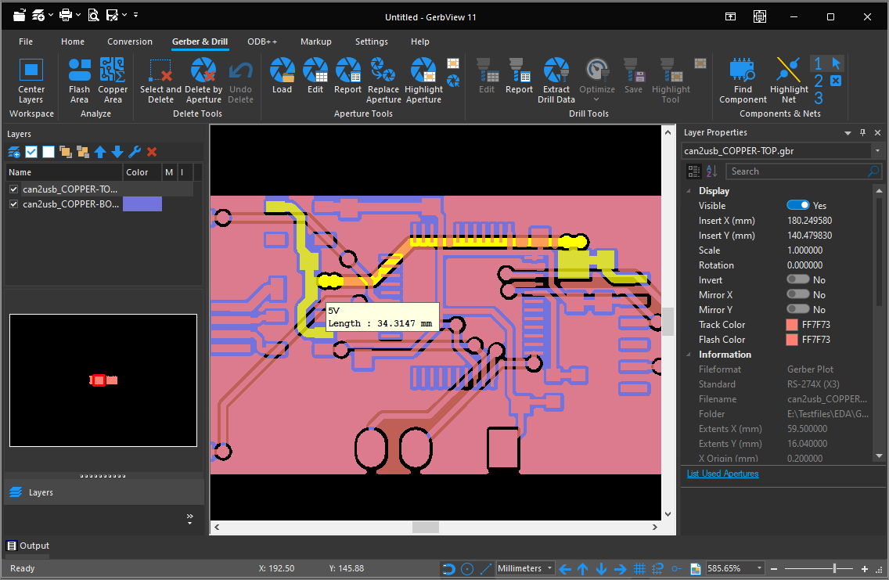889x580 pixels.
Task: Add a layer from Layers toolbar
Action: [14, 152]
